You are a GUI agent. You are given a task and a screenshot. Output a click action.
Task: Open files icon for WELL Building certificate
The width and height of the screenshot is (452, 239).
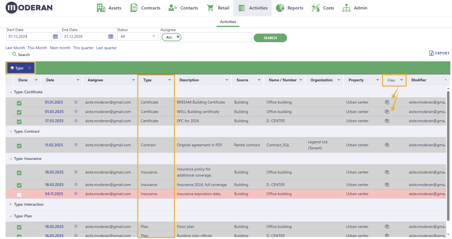click(x=387, y=112)
